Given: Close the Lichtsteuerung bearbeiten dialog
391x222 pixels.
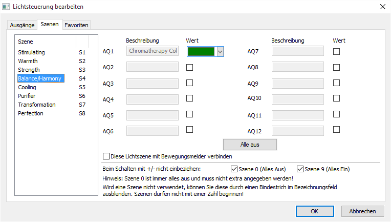Looking at the screenshot, I should click(x=382, y=7).
